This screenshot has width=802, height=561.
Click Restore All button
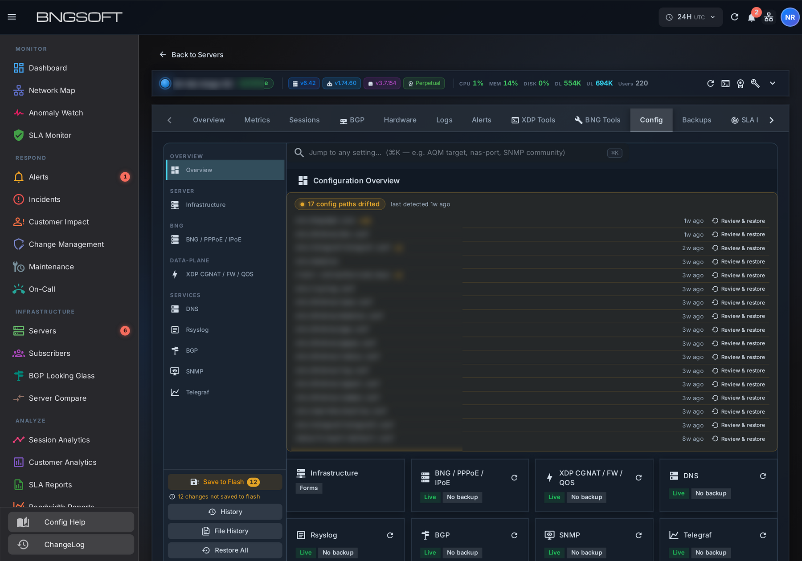pos(225,550)
